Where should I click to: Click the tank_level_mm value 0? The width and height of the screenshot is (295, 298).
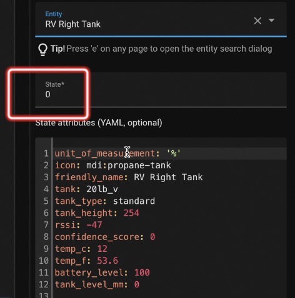137,285
